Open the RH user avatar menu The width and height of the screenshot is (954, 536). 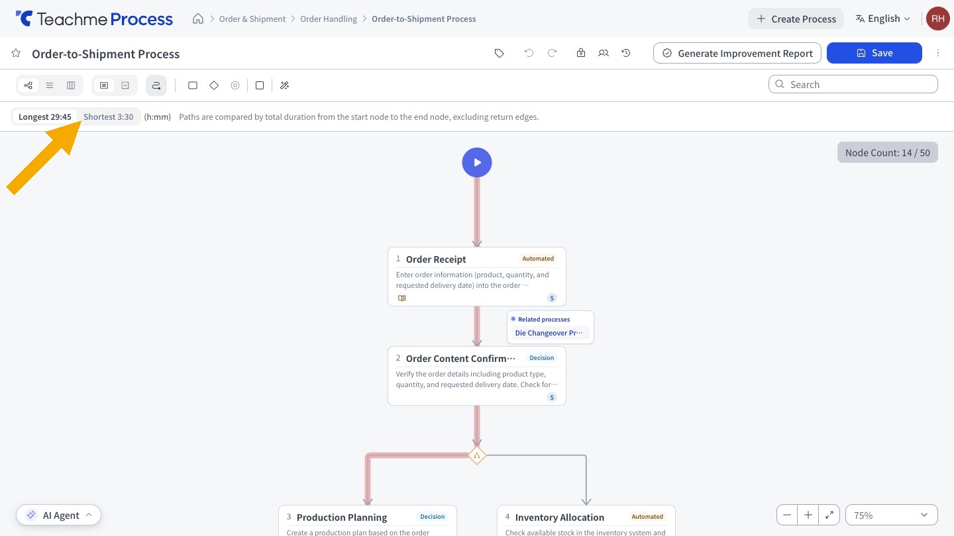click(x=938, y=19)
